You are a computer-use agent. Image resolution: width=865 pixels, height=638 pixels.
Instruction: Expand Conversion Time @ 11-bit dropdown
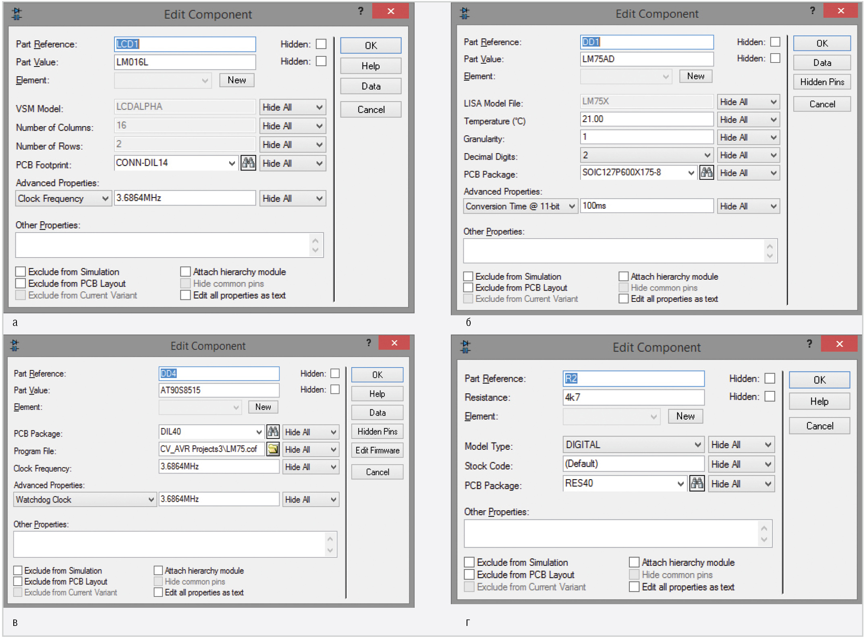click(521, 206)
